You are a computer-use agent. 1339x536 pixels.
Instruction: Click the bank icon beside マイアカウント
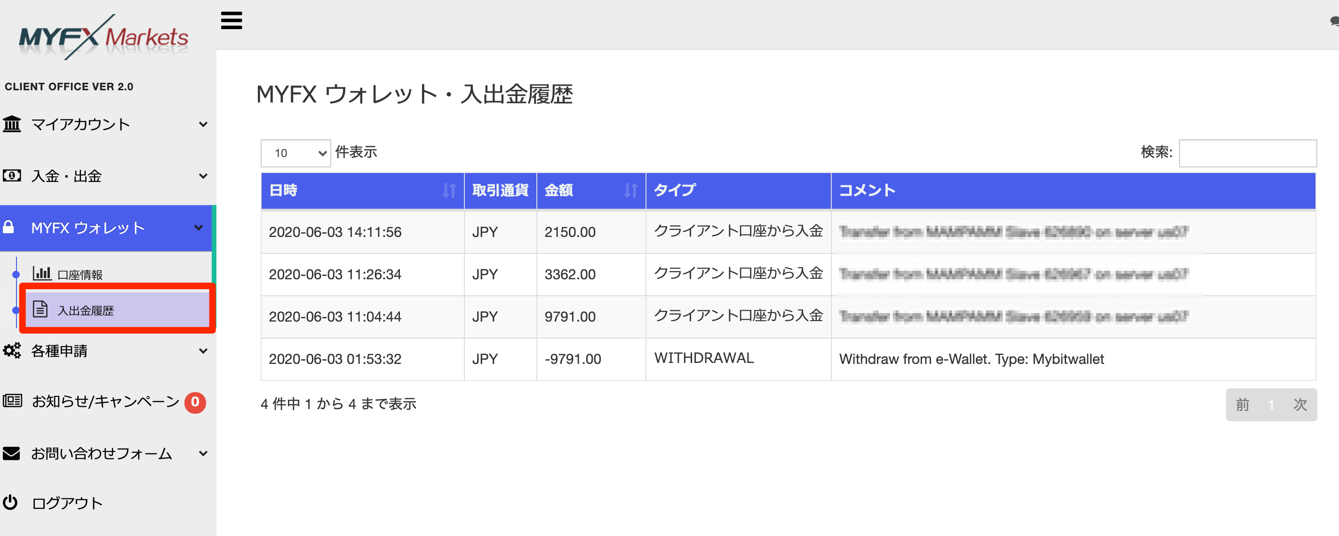click(x=11, y=124)
